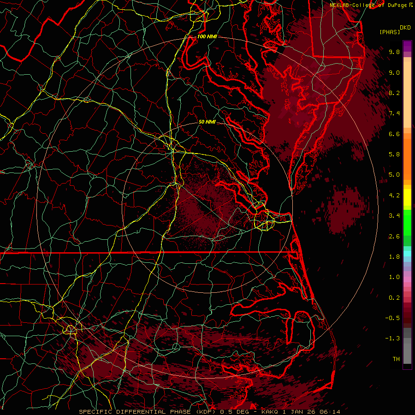415x415 pixels.
Task: Click the 5.0 value on the scale
Action: pyautogui.click(x=394, y=175)
